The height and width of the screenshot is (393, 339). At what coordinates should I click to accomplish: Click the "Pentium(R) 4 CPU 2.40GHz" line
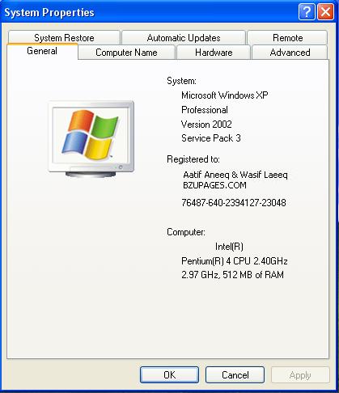pos(235,260)
